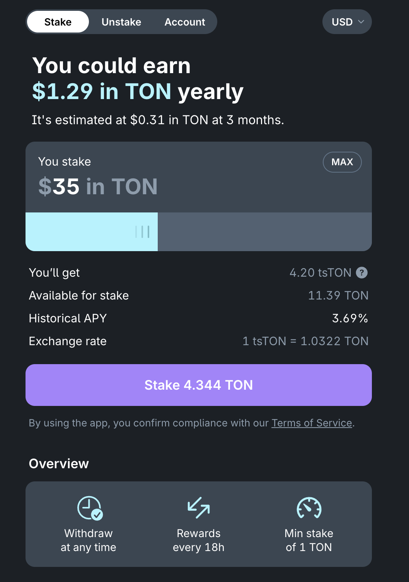This screenshot has height=582, width=409.
Task: Grab the stake slider handle bars
Action: [142, 232]
